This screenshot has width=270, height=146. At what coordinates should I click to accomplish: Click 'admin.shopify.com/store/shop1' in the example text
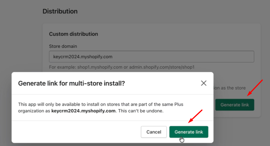(x=162, y=67)
